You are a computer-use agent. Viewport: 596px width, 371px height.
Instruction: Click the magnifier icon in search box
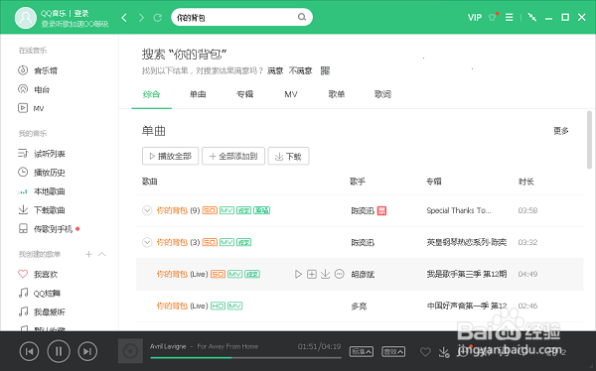(x=302, y=17)
